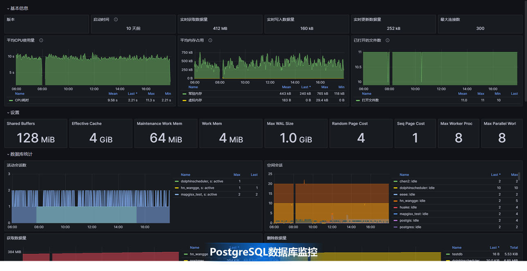Open the 获取数据量 panel title

tap(16, 238)
